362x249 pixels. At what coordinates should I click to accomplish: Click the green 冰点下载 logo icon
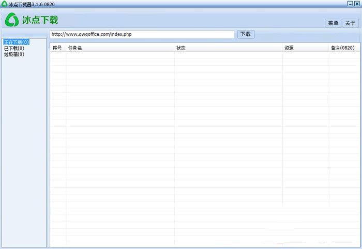pyautogui.click(x=12, y=20)
